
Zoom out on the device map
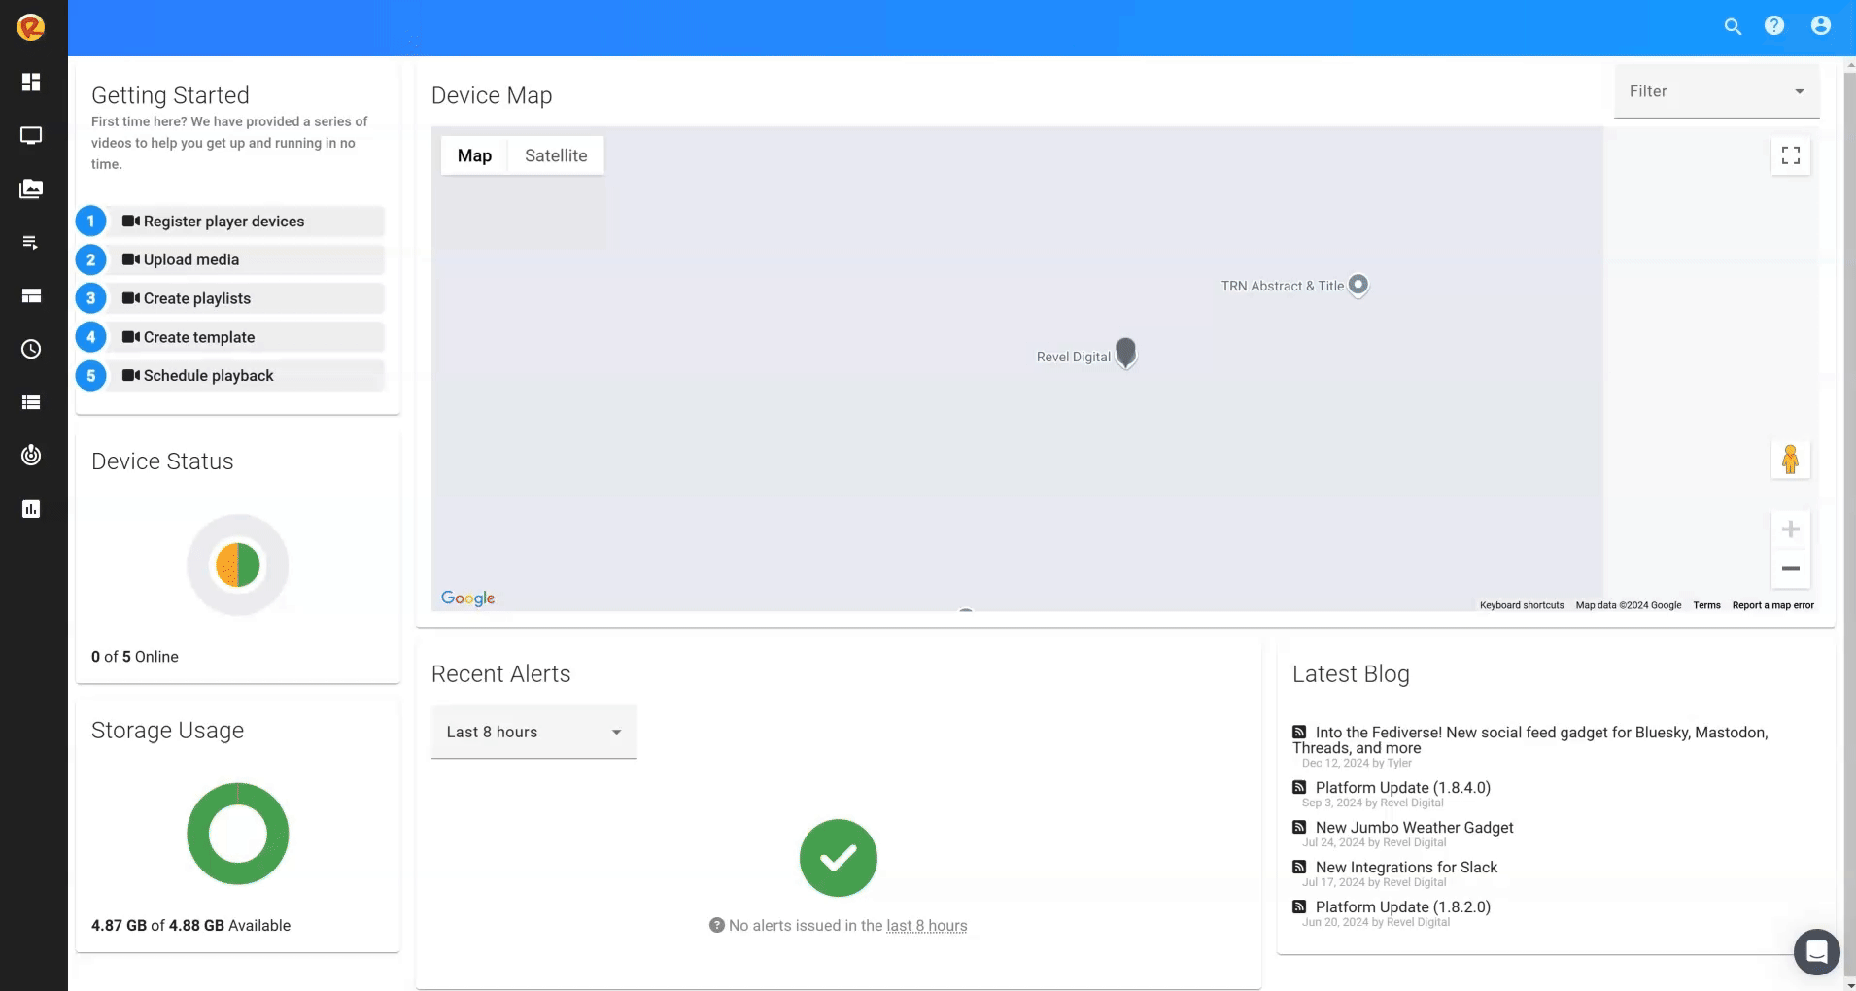(x=1790, y=569)
